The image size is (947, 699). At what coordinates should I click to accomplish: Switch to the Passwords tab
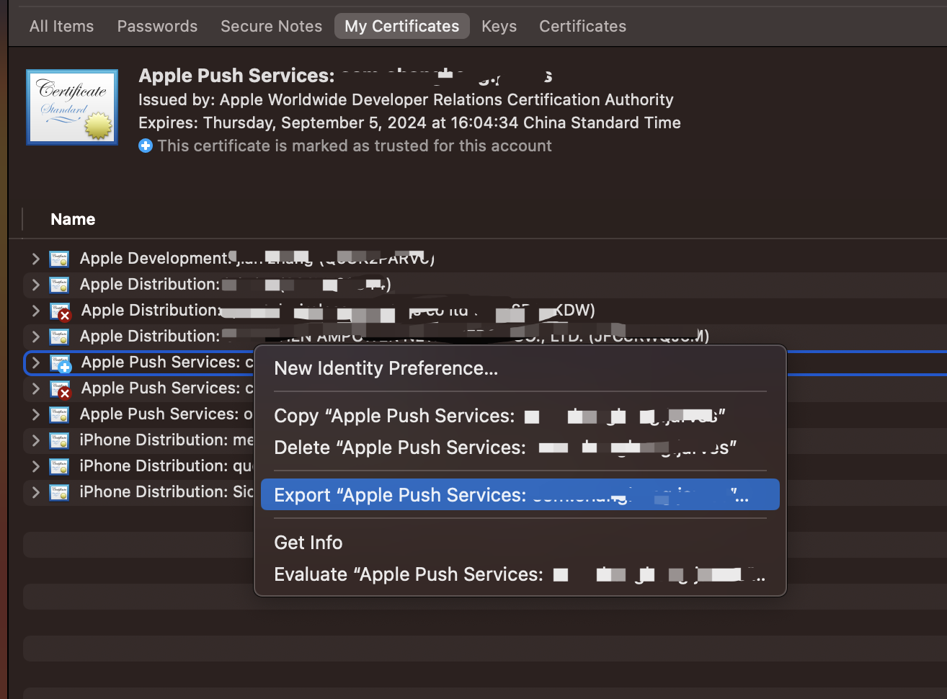pos(157,27)
